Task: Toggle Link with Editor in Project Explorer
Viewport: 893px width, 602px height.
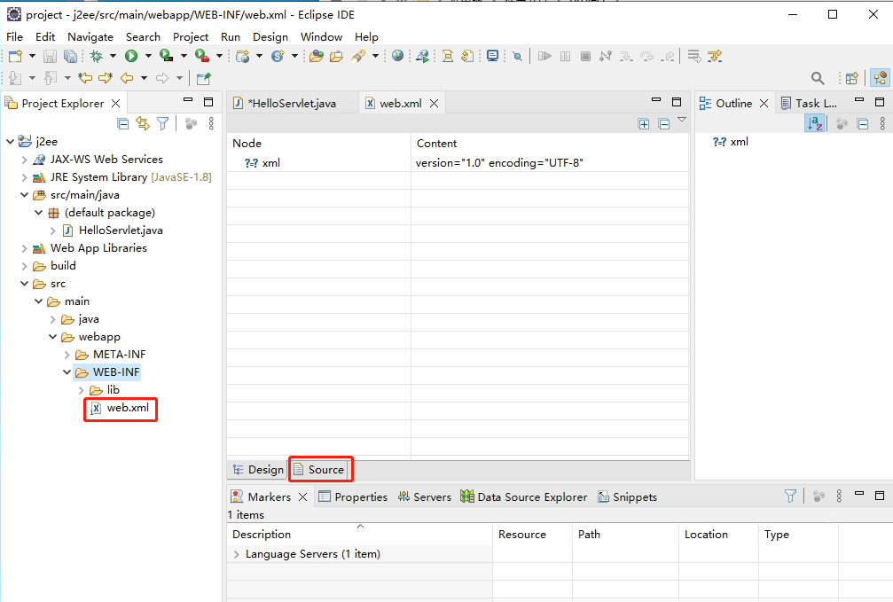Action: coord(143,123)
